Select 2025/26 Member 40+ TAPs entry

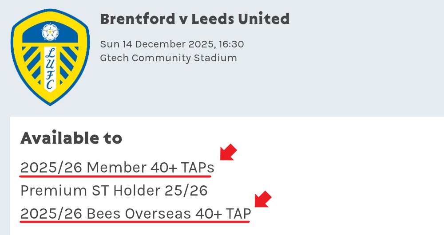(117, 168)
